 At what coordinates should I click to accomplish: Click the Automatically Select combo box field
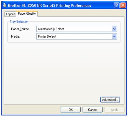tap(76, 29)
